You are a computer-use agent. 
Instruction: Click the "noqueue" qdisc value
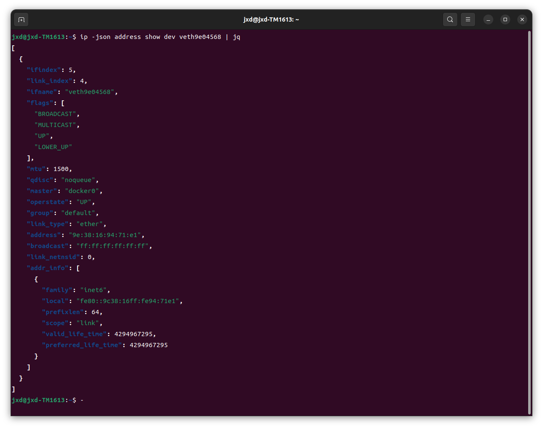(78, 180)
